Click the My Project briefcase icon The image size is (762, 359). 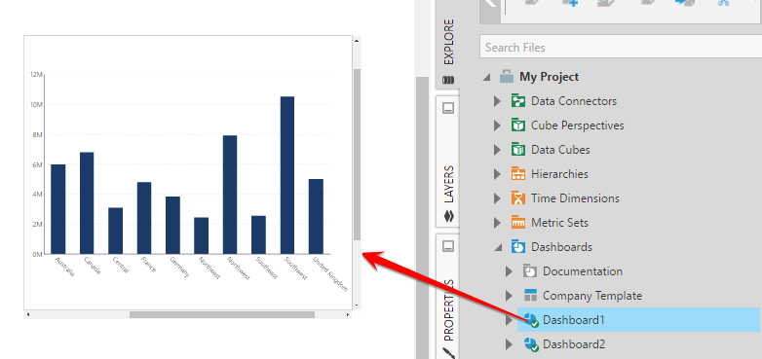(x=507, y=77)
